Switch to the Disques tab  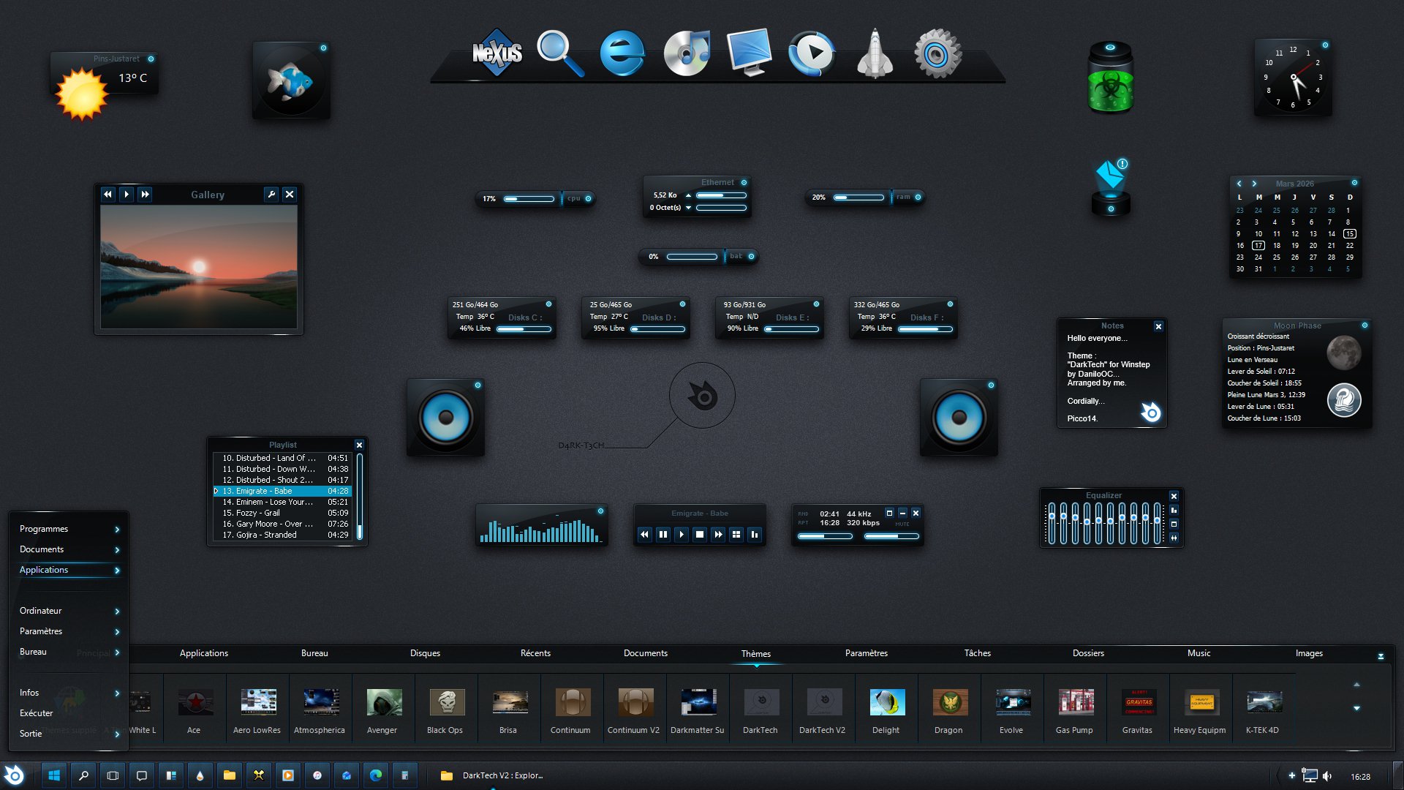coord(425,653)
